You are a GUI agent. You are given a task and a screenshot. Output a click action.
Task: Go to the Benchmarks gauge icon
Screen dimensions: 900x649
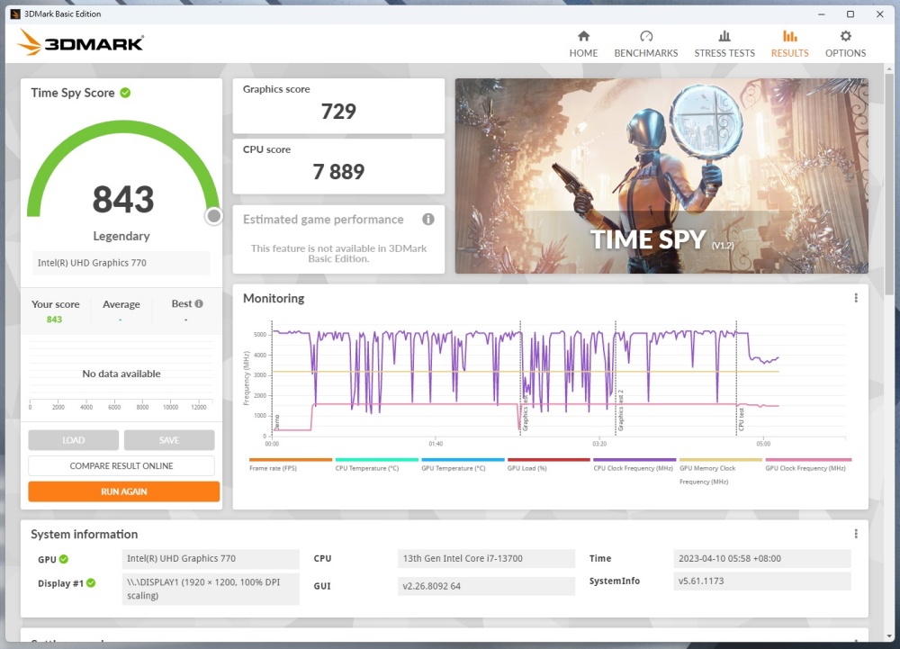click(645, 36)
